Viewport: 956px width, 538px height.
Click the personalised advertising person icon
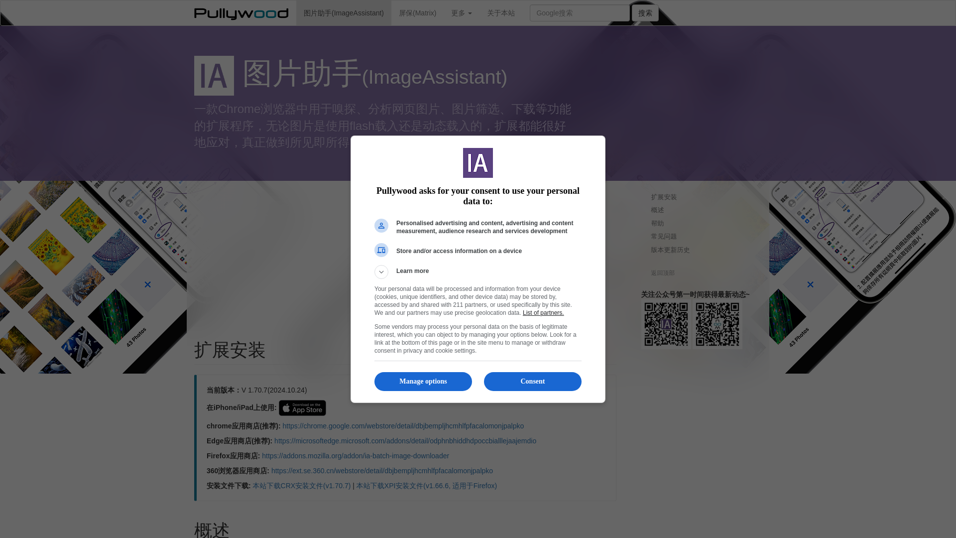click(x=381, y=226)
